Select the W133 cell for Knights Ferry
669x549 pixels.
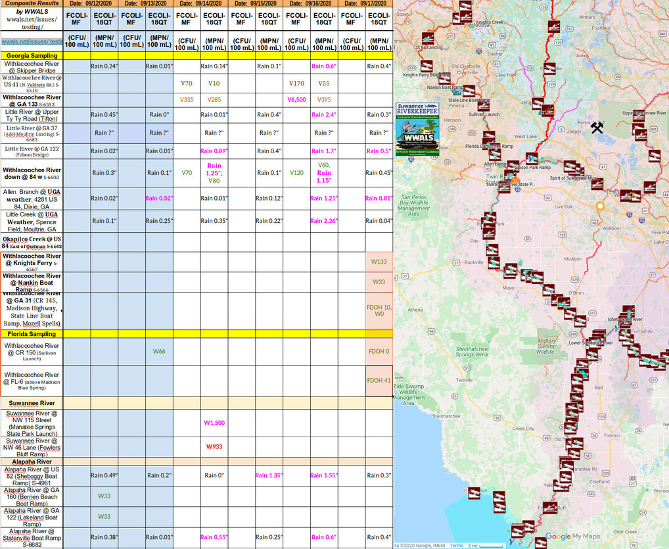(x=379, y=262)
